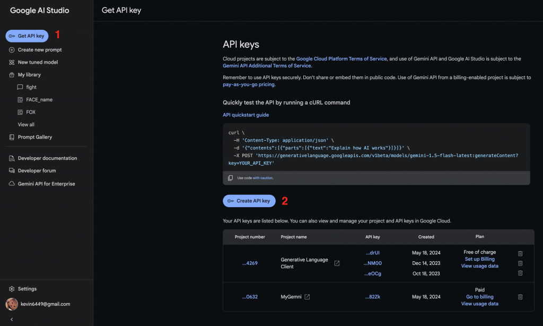
Task: Click the icon beside FOX
Action: coord(20,113)
